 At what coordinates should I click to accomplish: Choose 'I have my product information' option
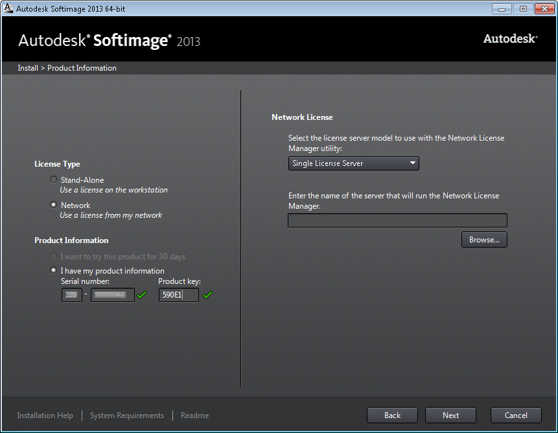click(54, 270)
